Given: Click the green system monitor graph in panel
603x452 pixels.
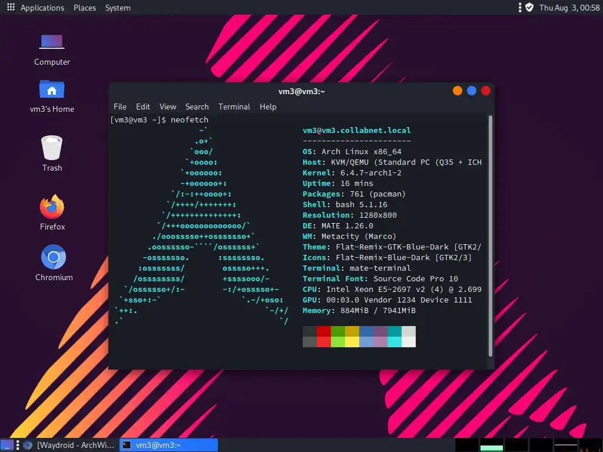Looking at the screenshot, I should tap(492, 445).
